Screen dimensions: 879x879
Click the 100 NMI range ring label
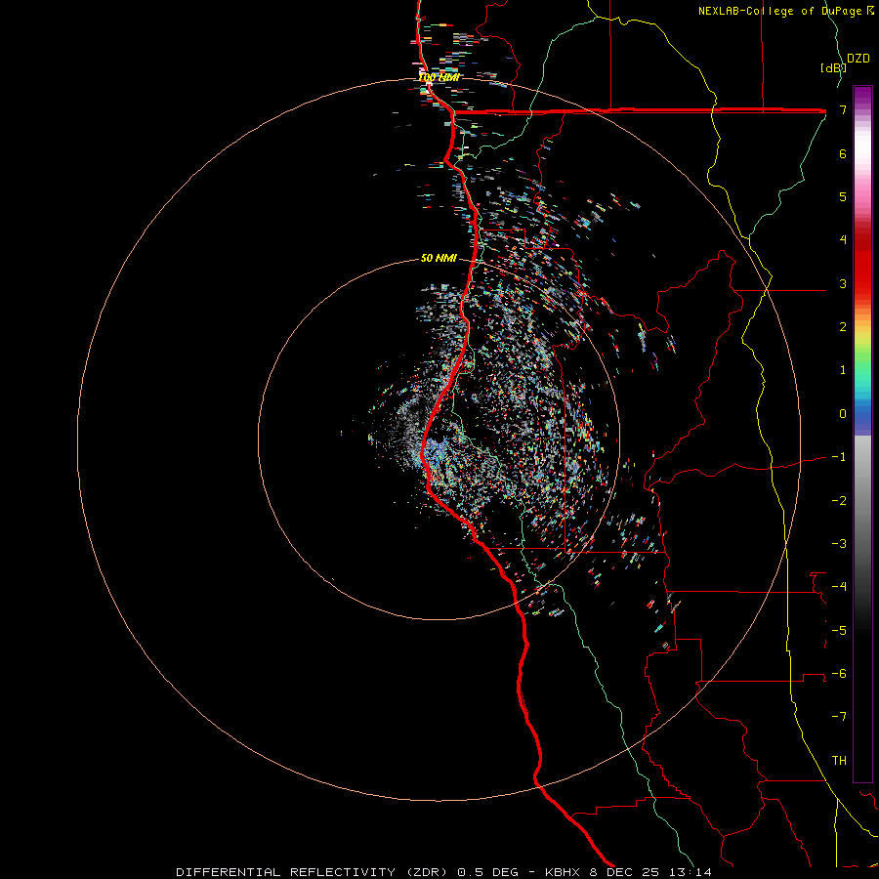(439, 77)
